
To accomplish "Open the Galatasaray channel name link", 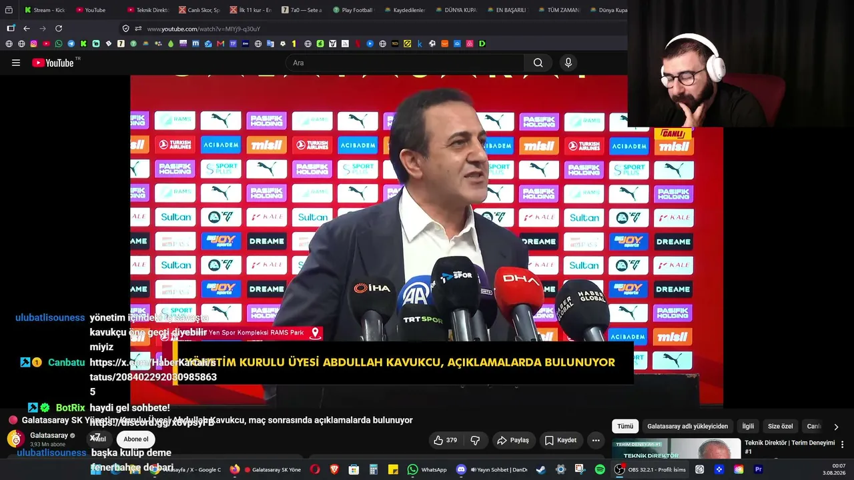I will (49, 435).
